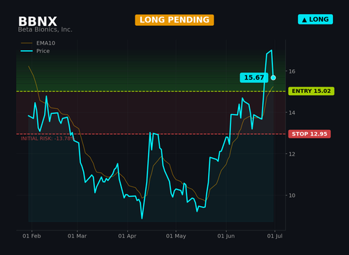Click the 01 Jun x-axis label
Viewport: 349px width, 255px height.
226,236
